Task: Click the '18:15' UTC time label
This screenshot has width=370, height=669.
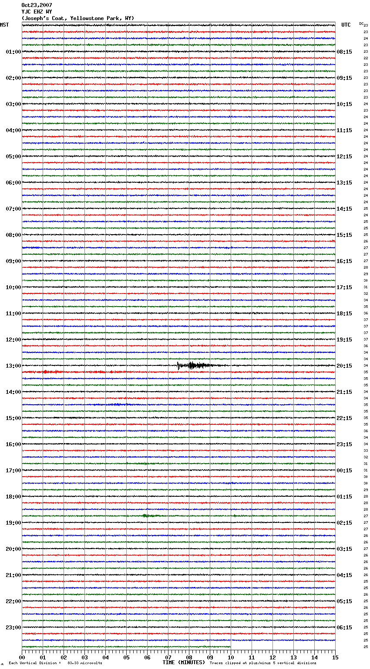Action: point(344,314)
